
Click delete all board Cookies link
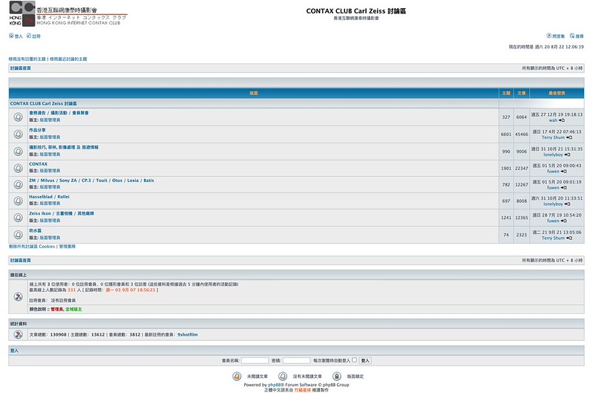click(32, 246)
